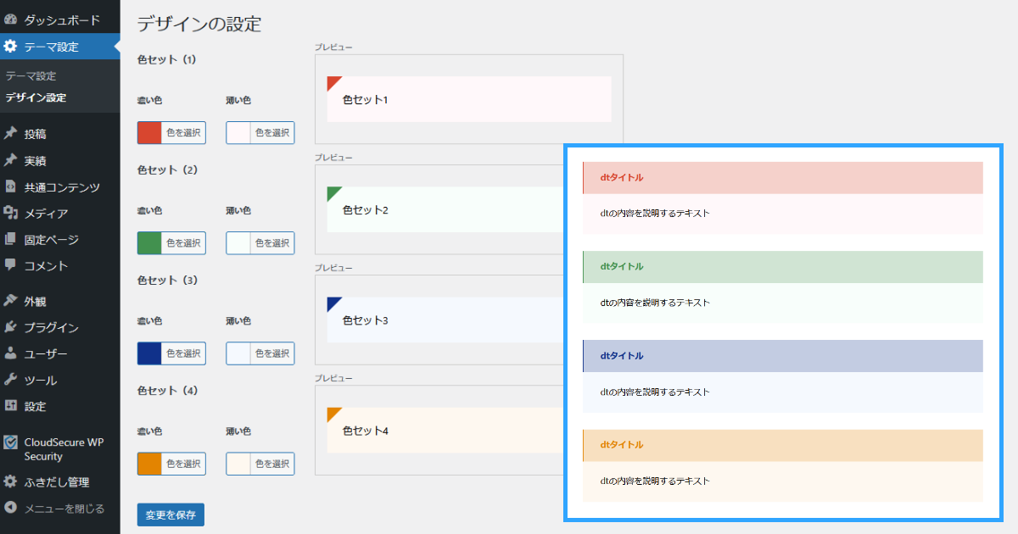Click the コメント speech bubble icon

pos(11,265)
